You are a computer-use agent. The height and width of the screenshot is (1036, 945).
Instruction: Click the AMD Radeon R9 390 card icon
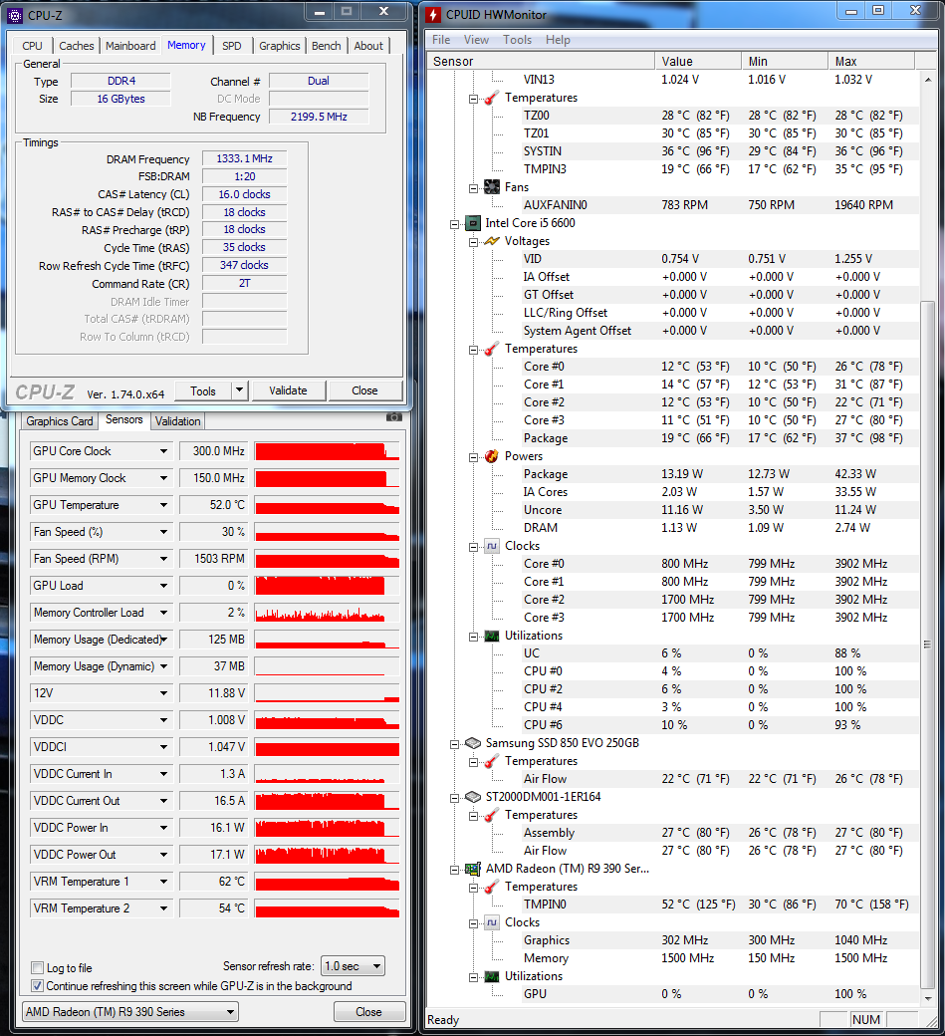pos(473,869)
